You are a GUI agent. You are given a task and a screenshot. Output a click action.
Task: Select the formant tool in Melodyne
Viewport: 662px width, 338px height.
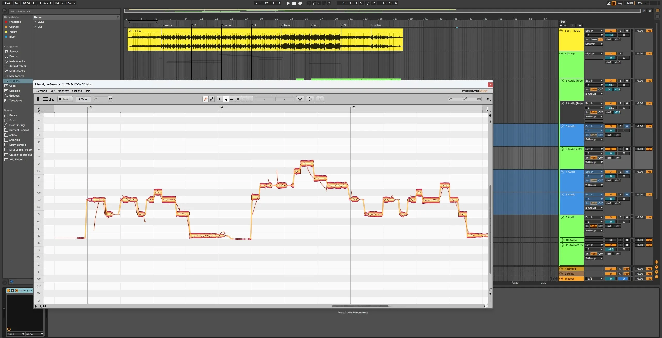coord(232,99)
